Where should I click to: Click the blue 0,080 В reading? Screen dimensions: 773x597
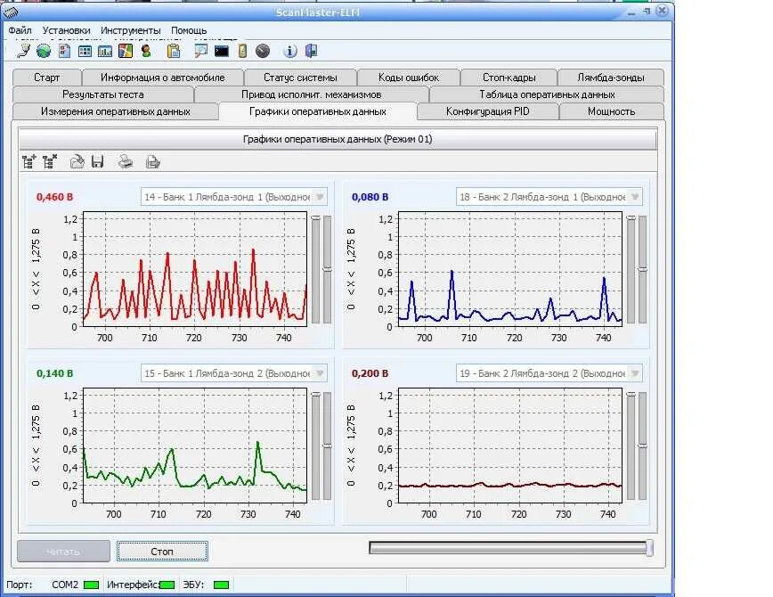pyautogui.click(x=370, y=197)
